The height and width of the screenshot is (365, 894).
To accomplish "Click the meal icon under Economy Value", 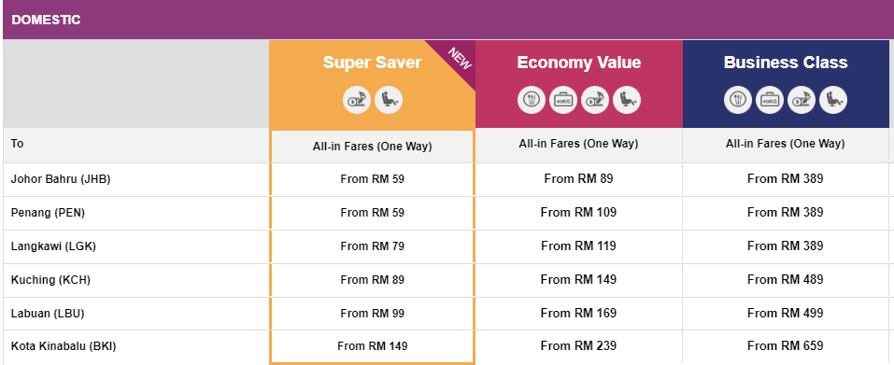I will click(532, 101).
